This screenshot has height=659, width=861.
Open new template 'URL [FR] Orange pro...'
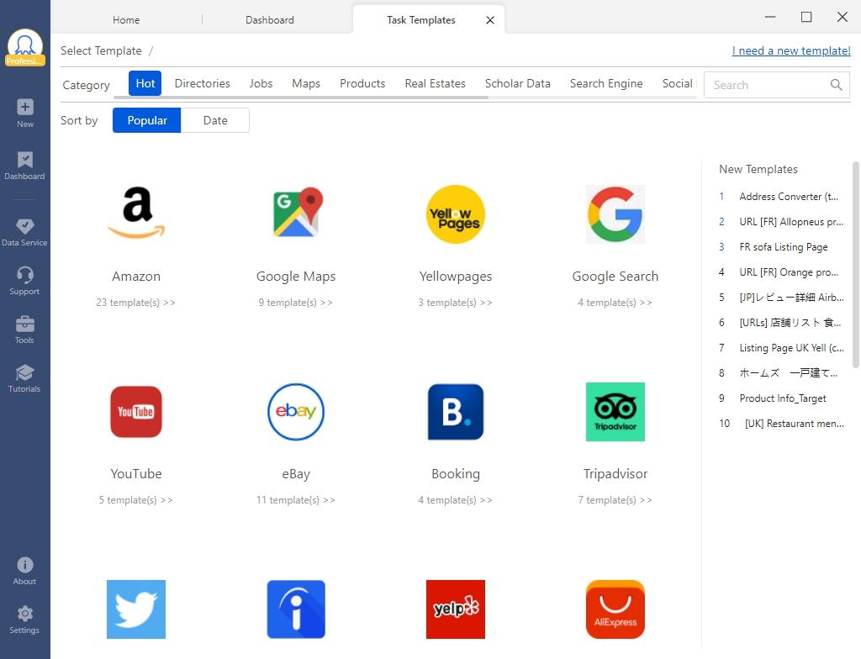[x=789, y=272]
